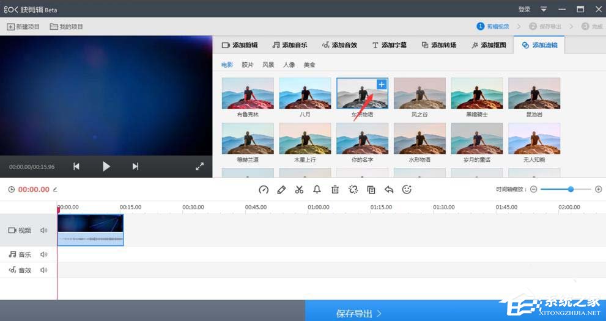Click the plus icon on 东京物语 filter
Viewport: 606px width, 321px height.
[382, 84]
